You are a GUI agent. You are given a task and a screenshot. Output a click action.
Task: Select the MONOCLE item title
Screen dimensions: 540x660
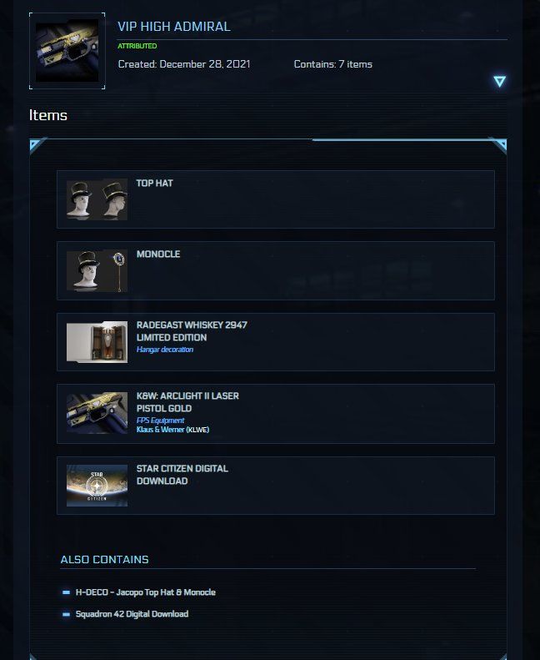pos(158,254)
